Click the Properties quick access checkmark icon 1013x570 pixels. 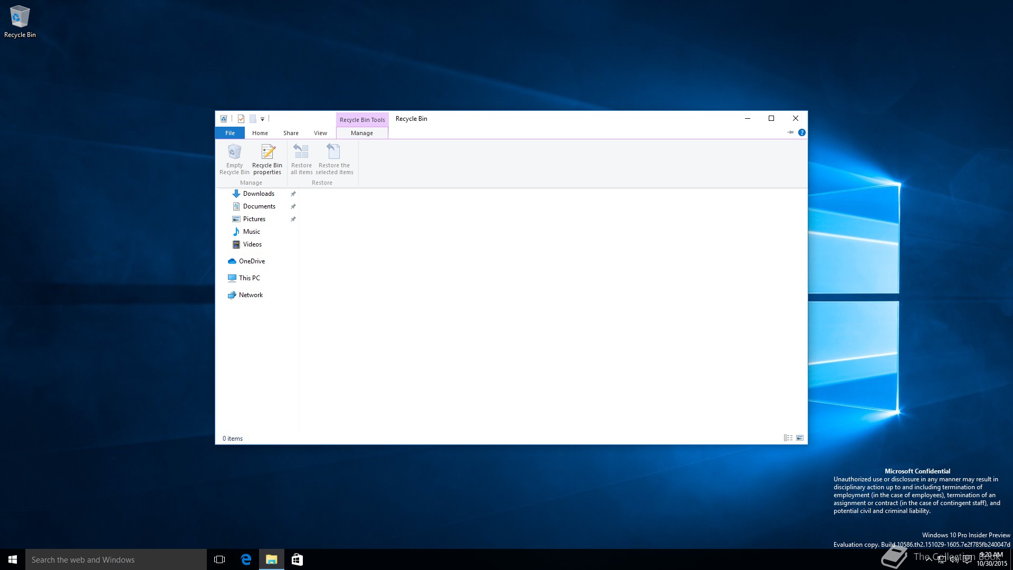241,119
